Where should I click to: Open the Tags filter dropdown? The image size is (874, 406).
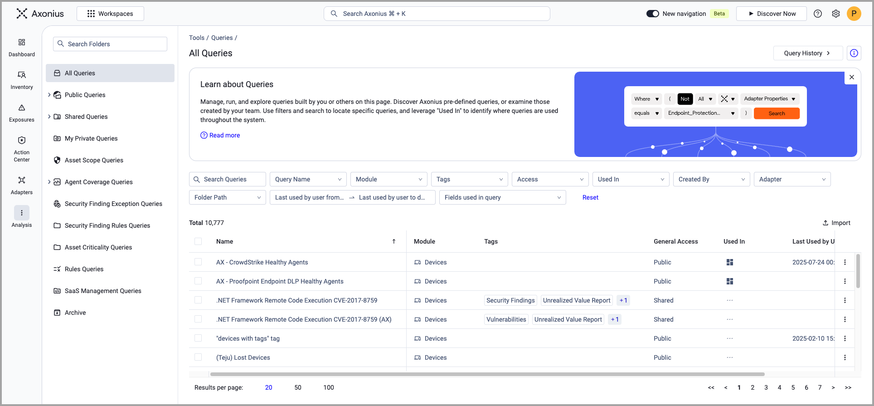[x=470, y=179]
